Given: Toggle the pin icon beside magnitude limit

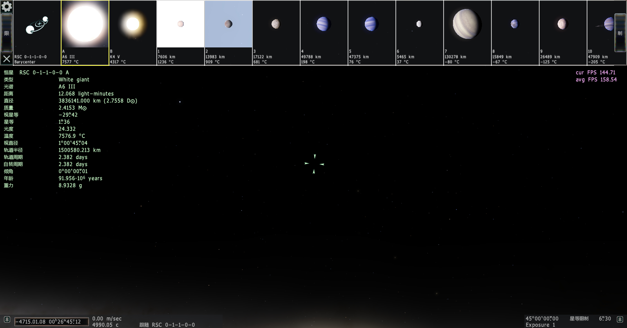Looking at the screenshot, I should pyautogui.click(x=620, y=319).
